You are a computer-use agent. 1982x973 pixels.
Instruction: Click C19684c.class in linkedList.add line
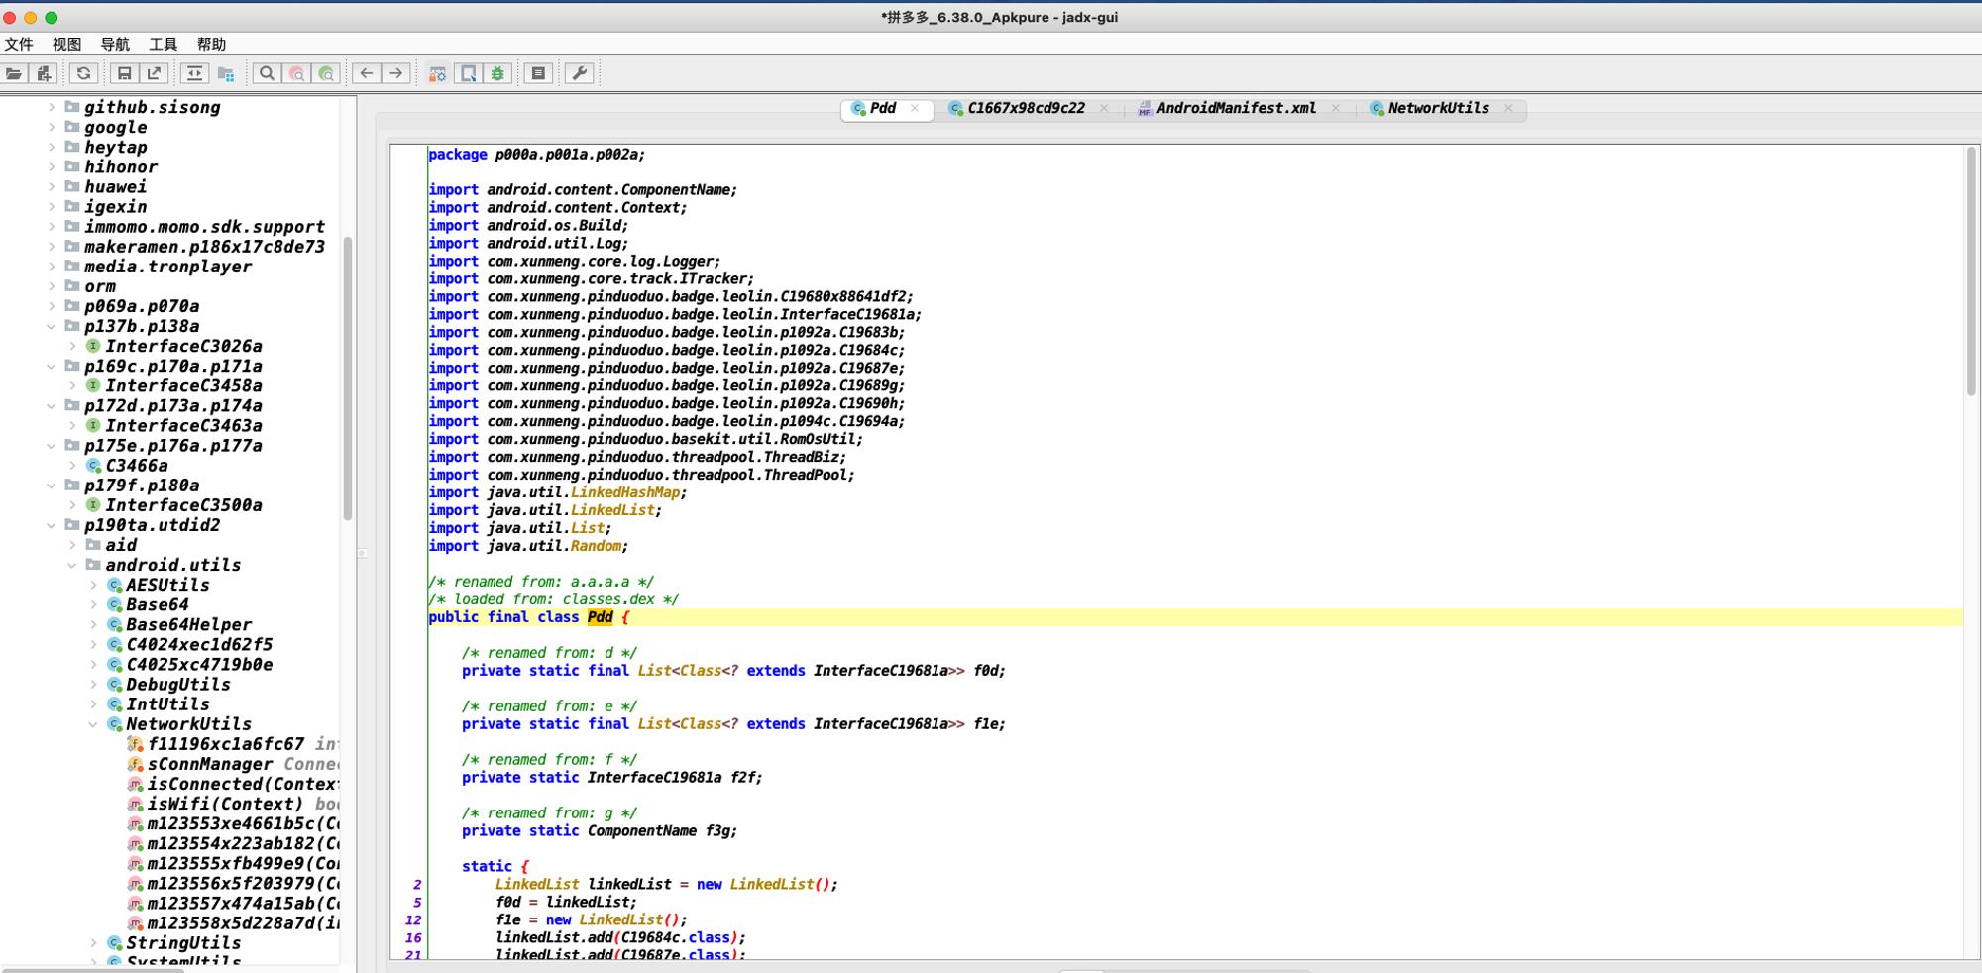[x=678, y=937]
